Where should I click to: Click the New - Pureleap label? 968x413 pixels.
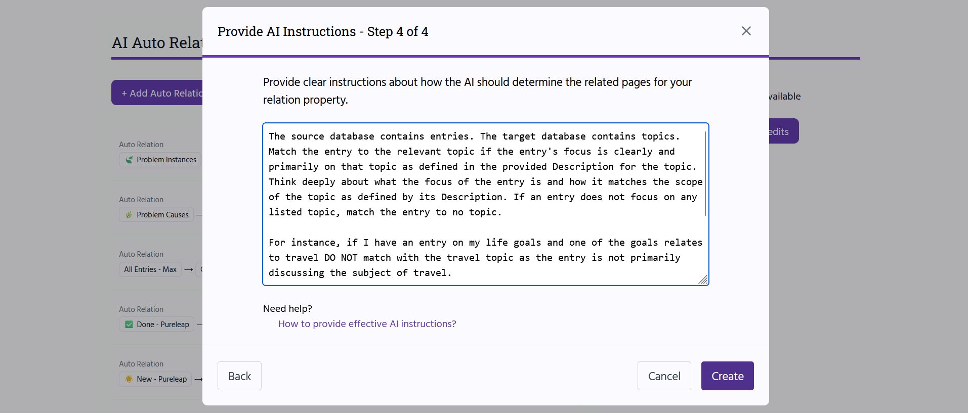click(161, 379)
